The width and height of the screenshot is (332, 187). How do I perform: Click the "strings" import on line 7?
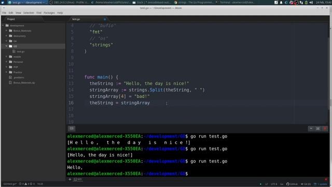coord(101,45)
